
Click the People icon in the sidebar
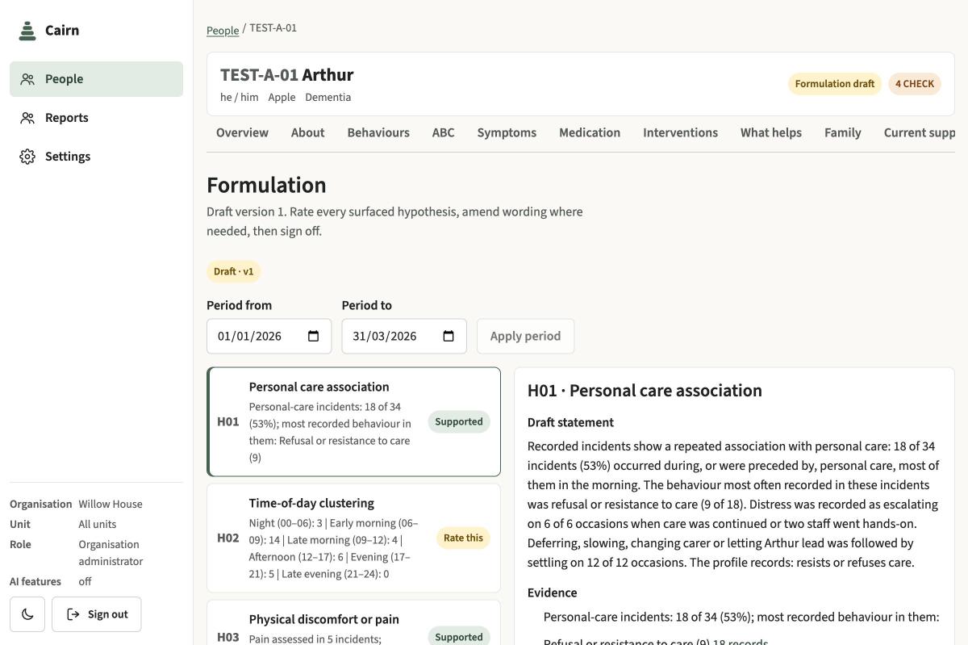[27, 79]
